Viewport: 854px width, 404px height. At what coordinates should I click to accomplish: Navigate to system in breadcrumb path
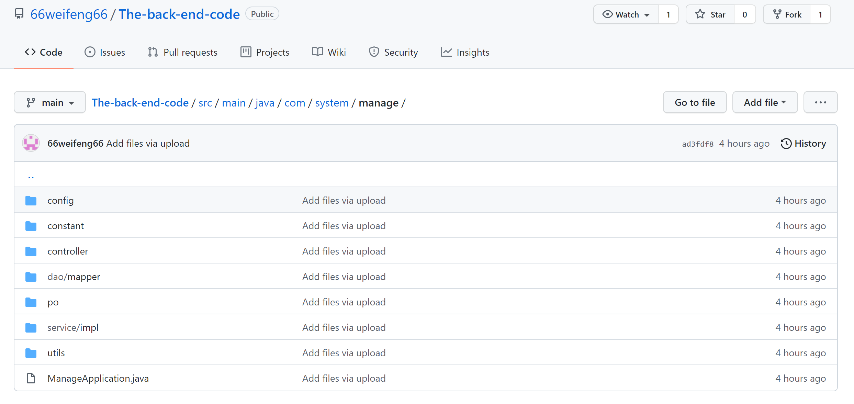(x=332, y=103)
